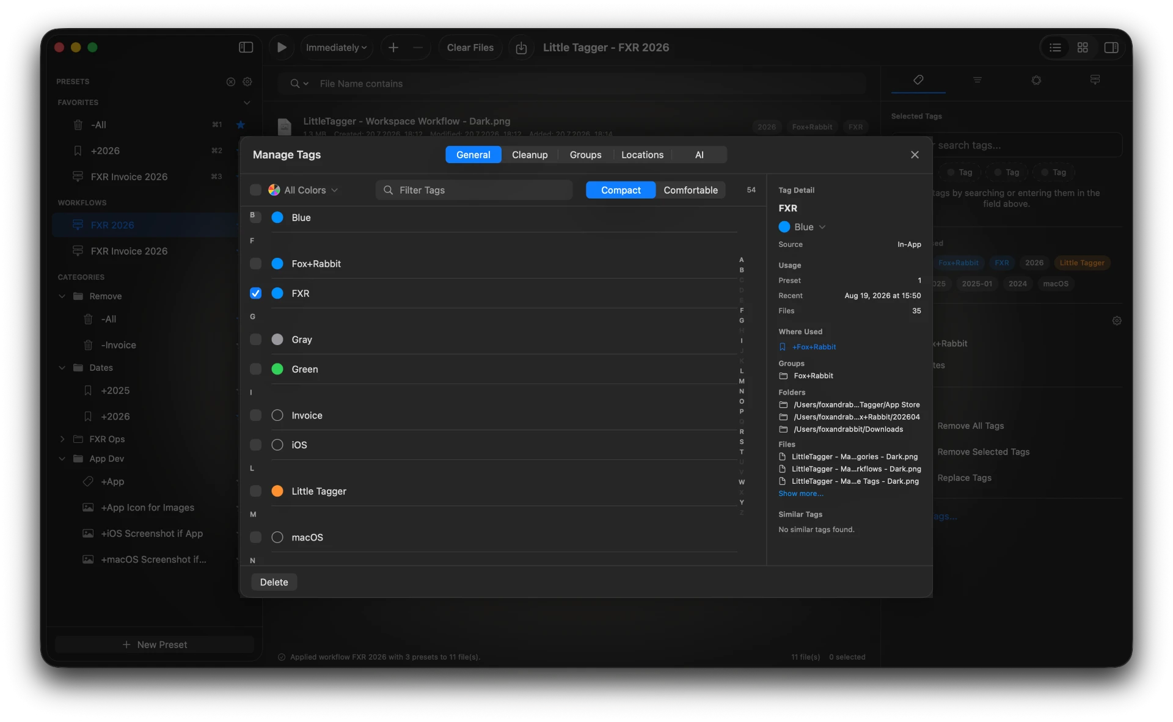Image resolution: width=1173 pixels, height=722 pixels.
Task: Click the Clear Files button
Action: click(x=470, y=47)
